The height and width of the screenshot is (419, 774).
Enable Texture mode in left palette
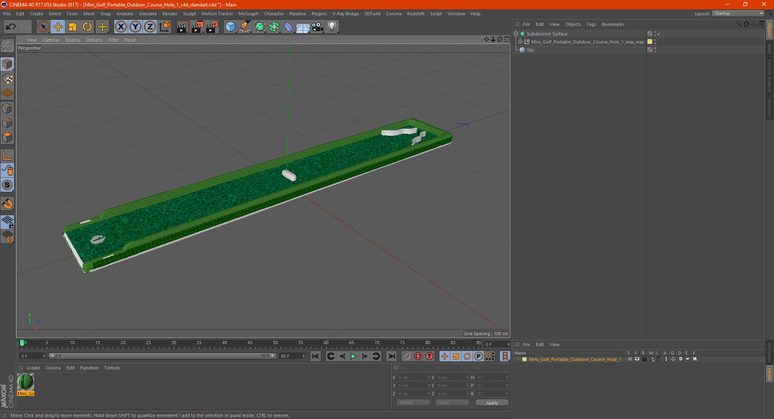7,79
